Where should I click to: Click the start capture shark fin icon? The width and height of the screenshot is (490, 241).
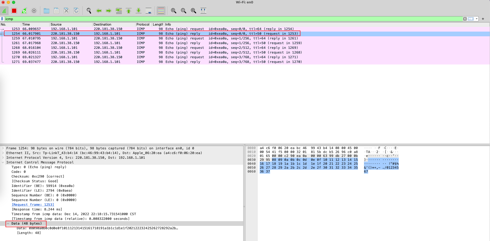pos(4,11)
